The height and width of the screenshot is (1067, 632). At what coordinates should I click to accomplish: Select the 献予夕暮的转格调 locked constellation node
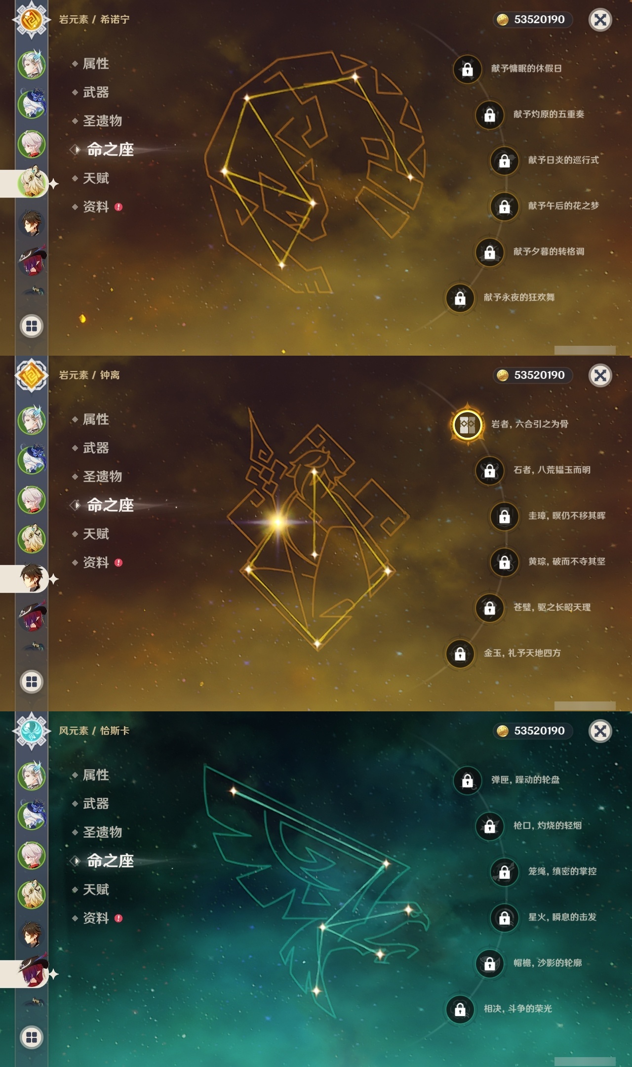coord(489,252)
